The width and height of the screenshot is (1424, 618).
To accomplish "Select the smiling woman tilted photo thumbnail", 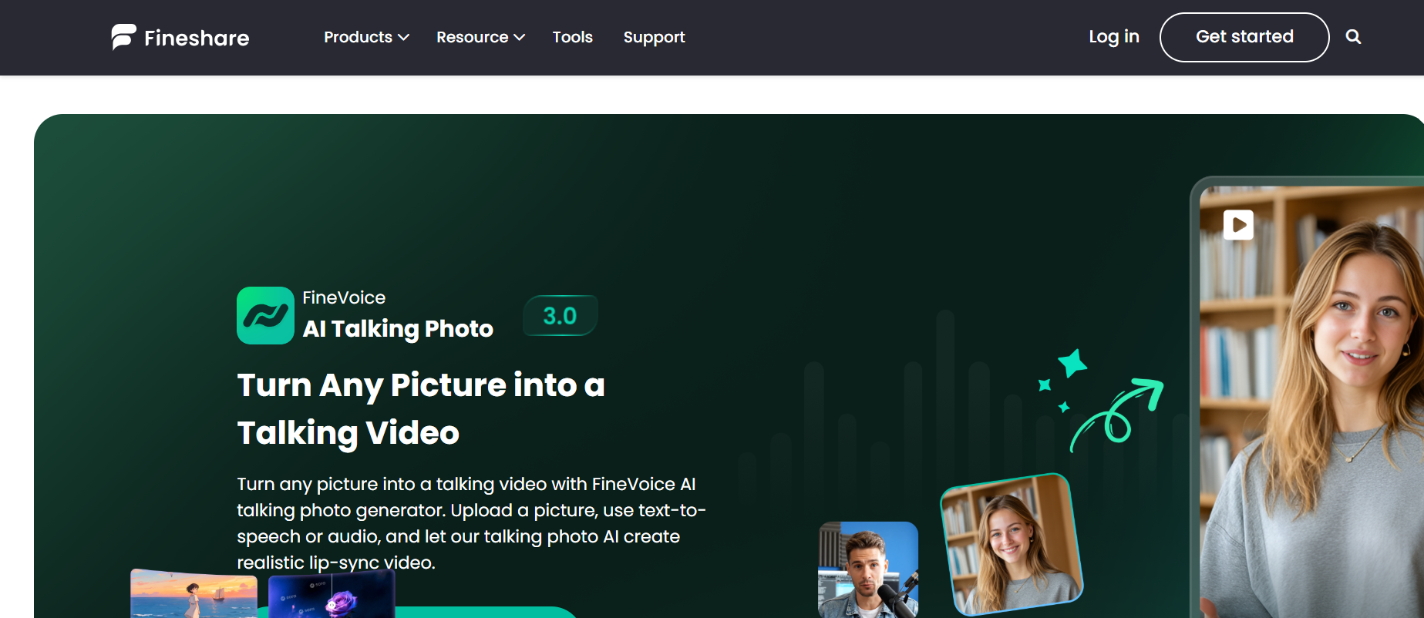I will pos(1012,545).
